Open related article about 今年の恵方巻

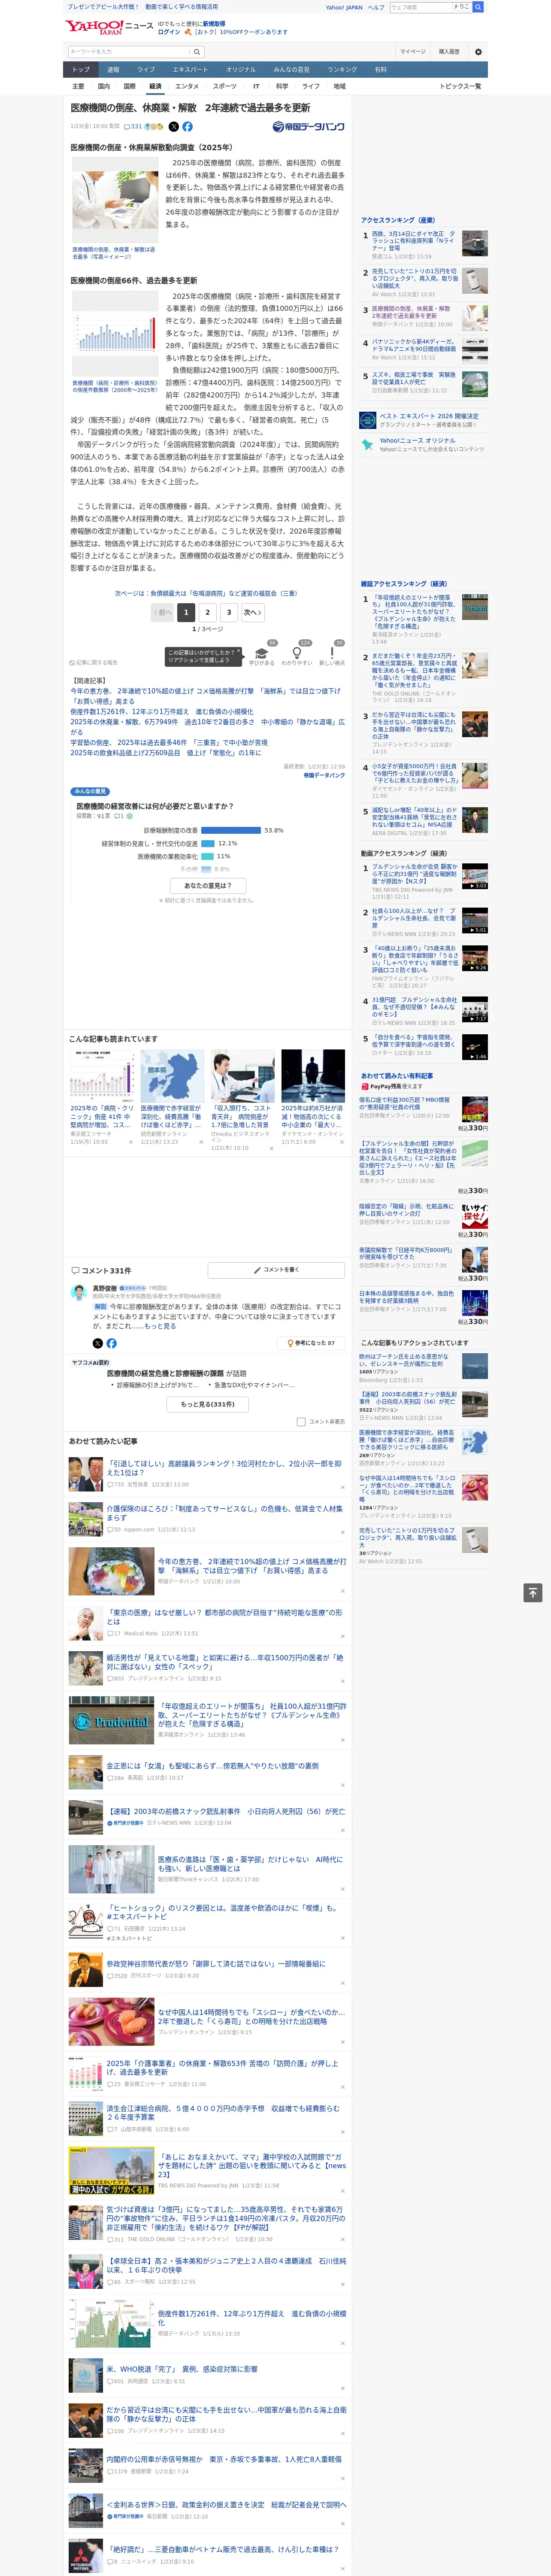[x=206, y=695]
